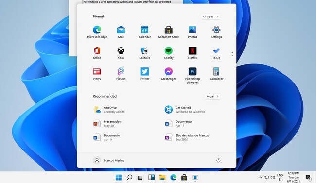Open File Explorer on taskbar

tap(162, 177)
